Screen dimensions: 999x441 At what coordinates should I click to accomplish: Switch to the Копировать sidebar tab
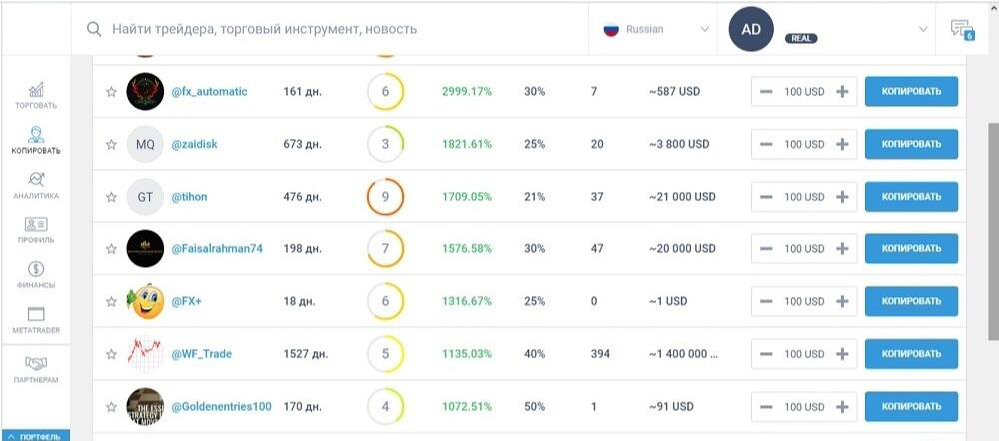(x=36, y=140)
